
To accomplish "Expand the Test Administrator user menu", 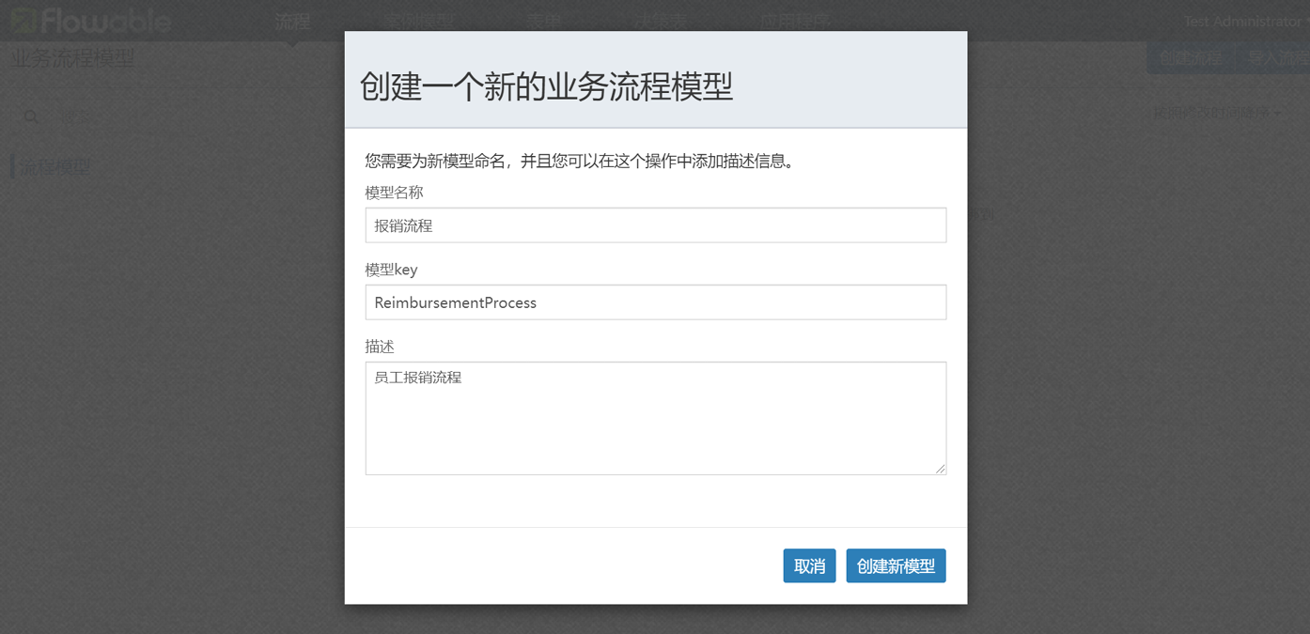I will (1242, 22).
